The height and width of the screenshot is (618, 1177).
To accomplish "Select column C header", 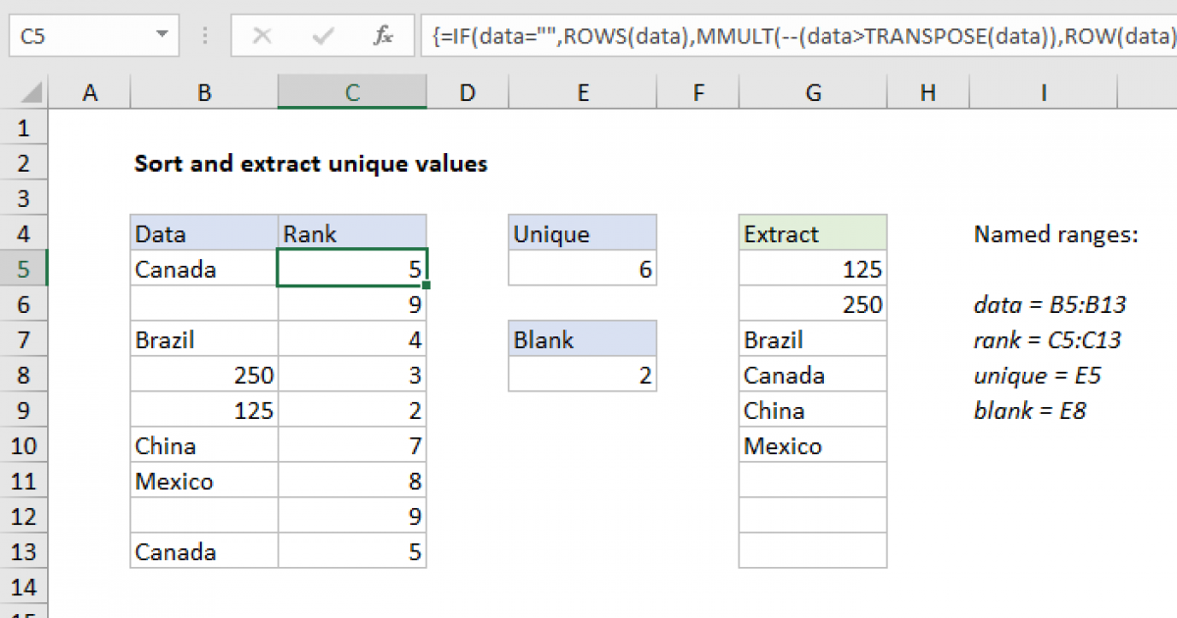I will click(x=352, y=93).
